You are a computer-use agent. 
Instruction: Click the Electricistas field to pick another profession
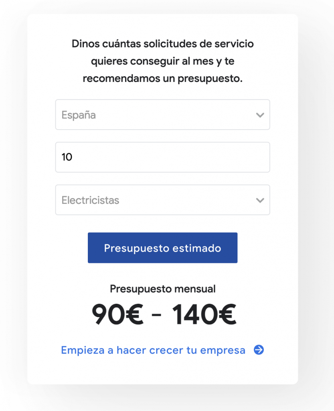(x=162, y=200)
